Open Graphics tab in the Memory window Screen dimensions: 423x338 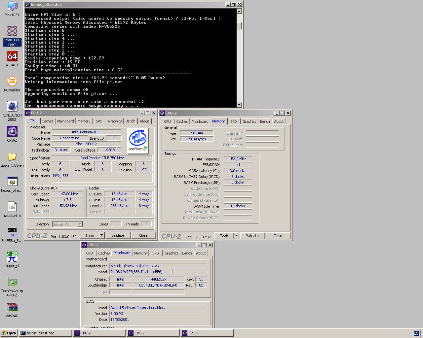point(250,121)
